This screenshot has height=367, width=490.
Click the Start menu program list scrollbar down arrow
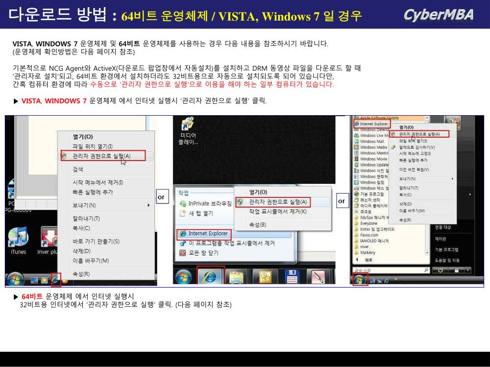[427, 253]
